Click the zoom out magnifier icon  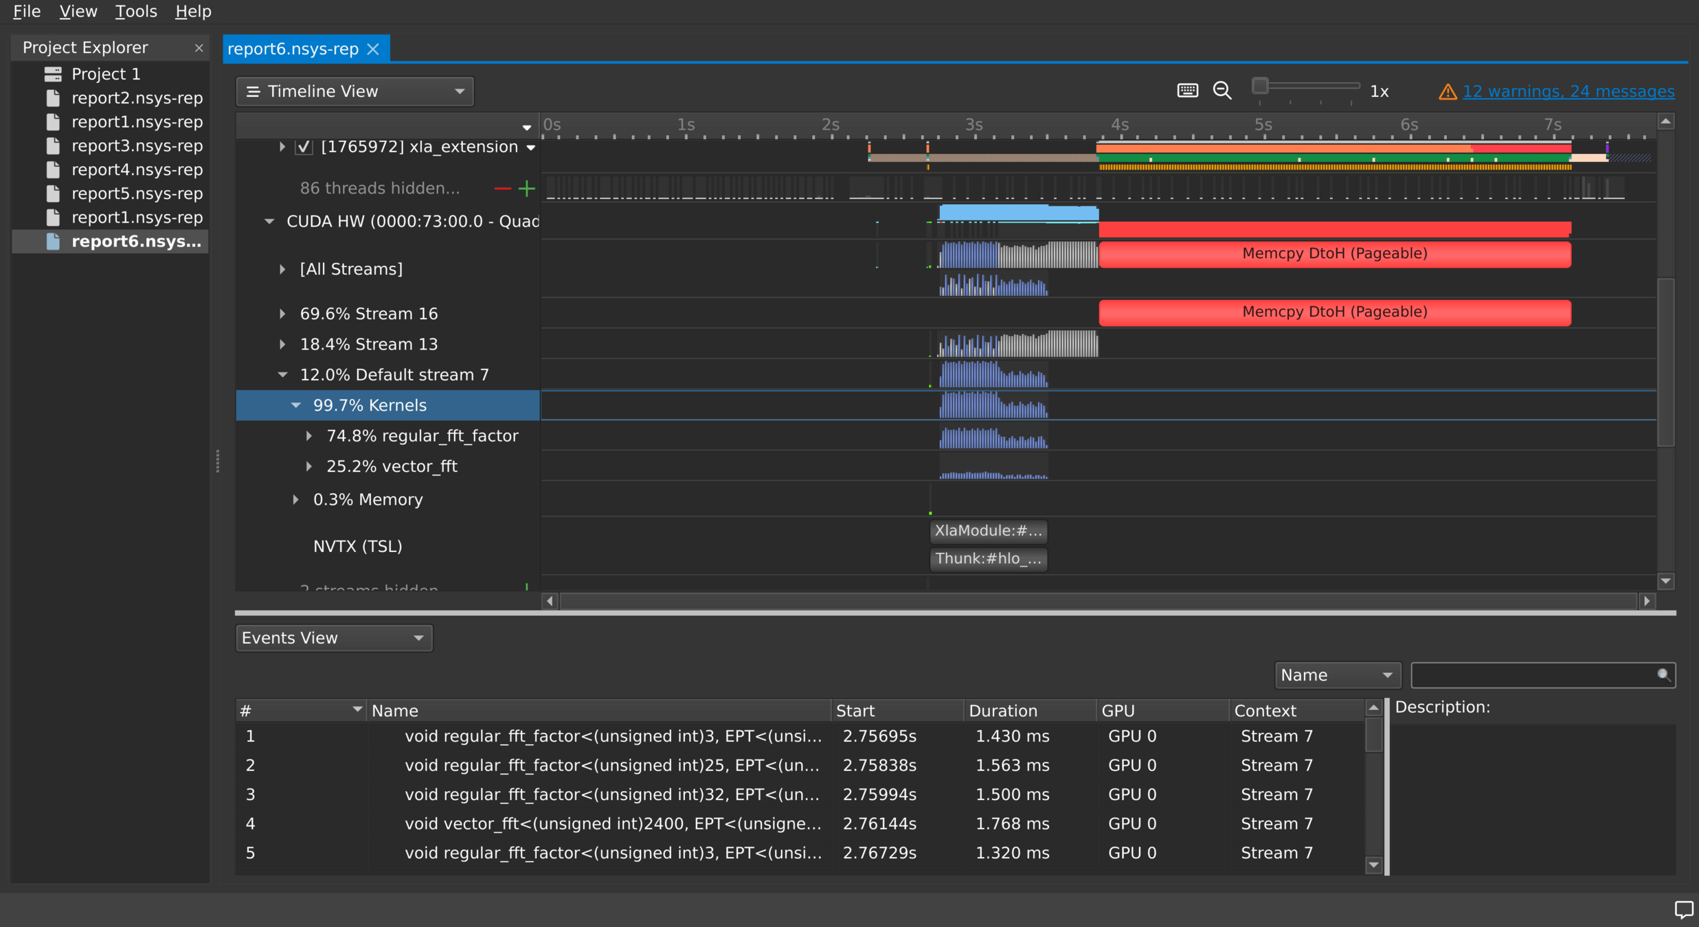point(1222,91)
